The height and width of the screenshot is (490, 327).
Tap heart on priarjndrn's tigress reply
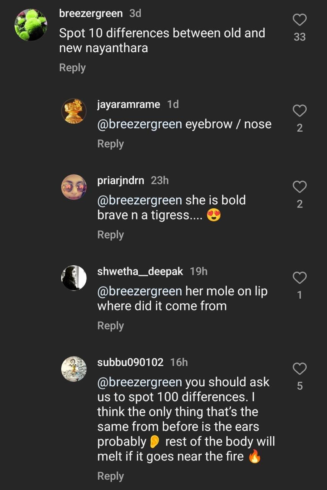click(x=299, y=187)
